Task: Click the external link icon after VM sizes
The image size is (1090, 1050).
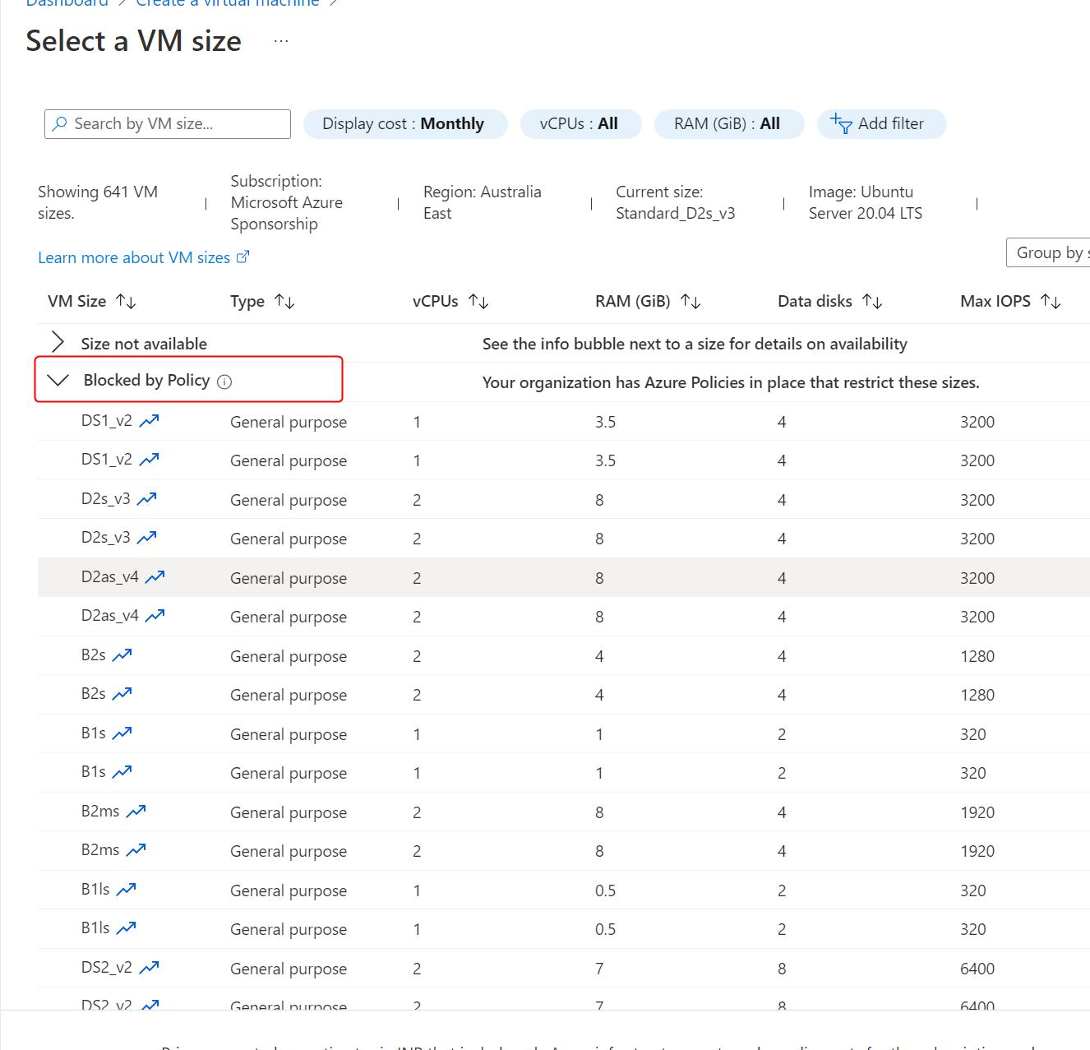Action: [242, 257]
